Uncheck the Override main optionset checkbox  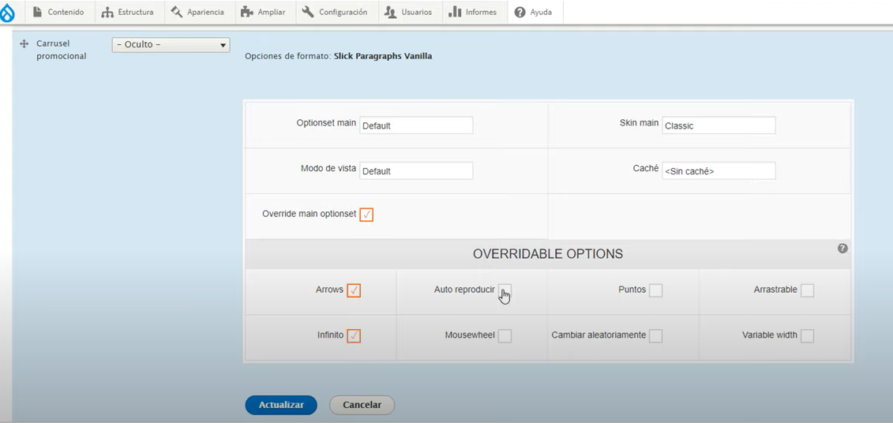click(366, 215)
